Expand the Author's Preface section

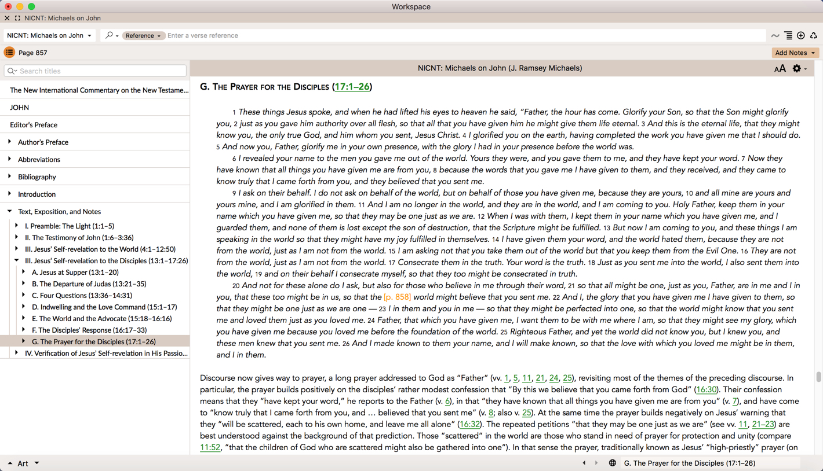tap(9, 142)
